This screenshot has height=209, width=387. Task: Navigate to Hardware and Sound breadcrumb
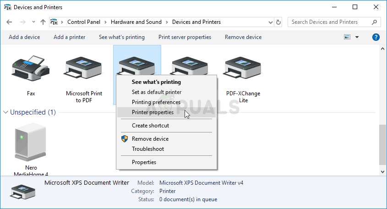(x=136, y=22)
